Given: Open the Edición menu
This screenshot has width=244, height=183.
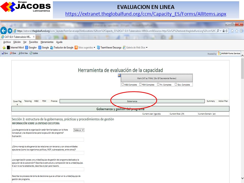Looking at the screenshot, I should [17, 42].
